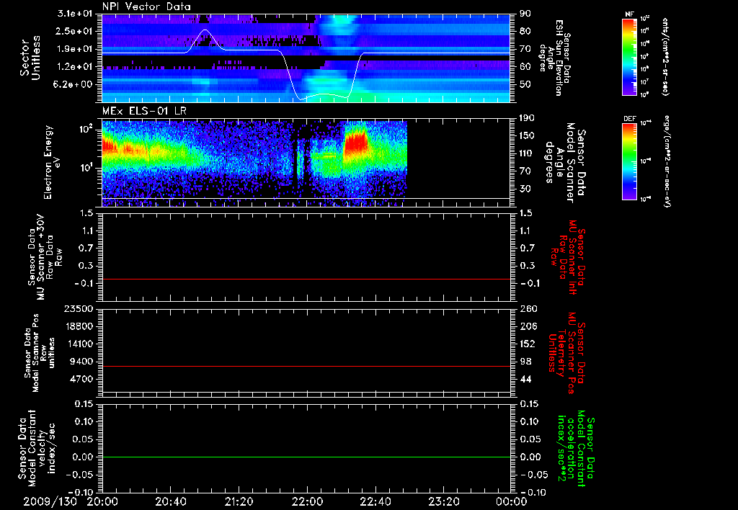Click the "150" scanner angle tick label
The width and height of the screenshot is (738, 510).
coord(527,135)
